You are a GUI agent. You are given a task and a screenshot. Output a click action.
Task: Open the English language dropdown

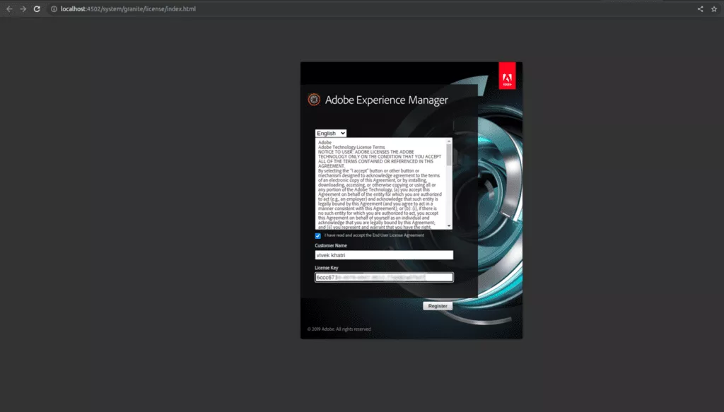coord(330,133)
